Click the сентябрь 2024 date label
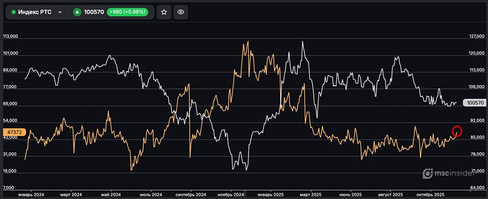The image size is (488, 199). point(191,195)
